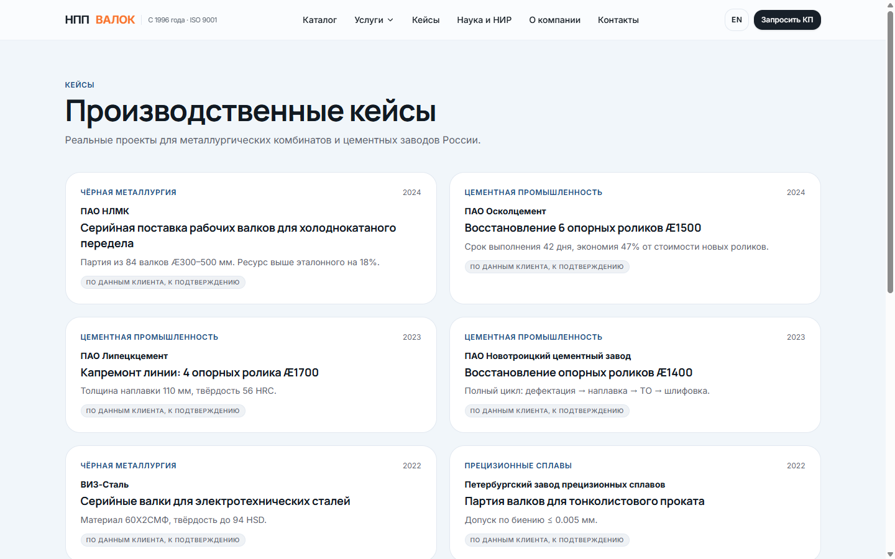Click the client-data badge in Осколцемент card
This screenshot has width=895, height=559.
tap(547, 267)
